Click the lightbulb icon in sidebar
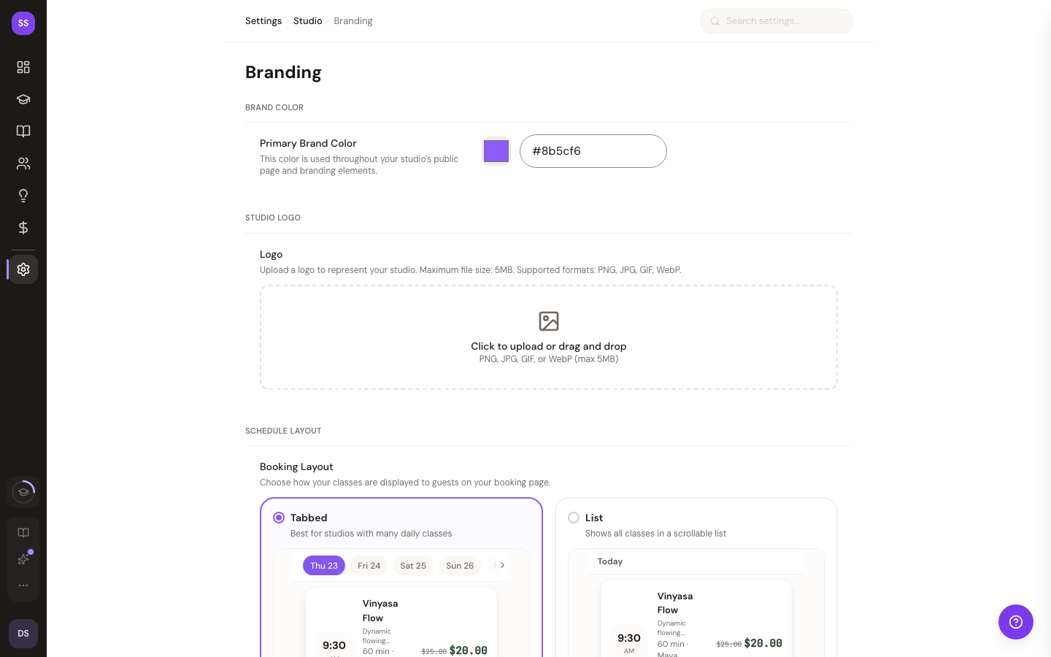 [23, 196]
